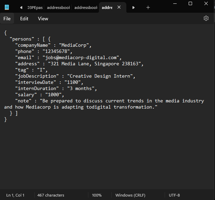Click the Notepad app icon

[7, 7]
